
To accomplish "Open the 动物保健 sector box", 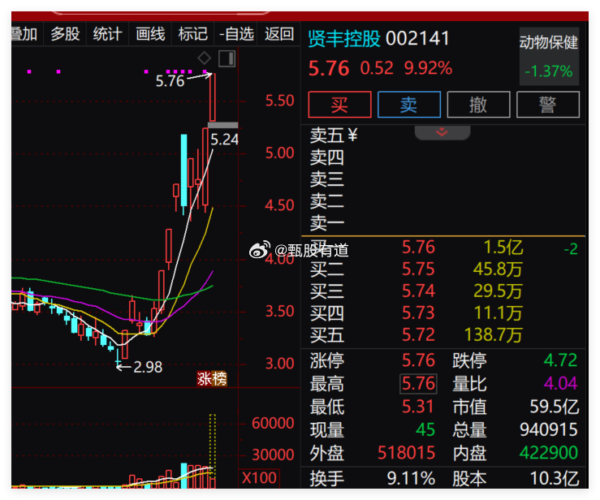I will (549, 56).
